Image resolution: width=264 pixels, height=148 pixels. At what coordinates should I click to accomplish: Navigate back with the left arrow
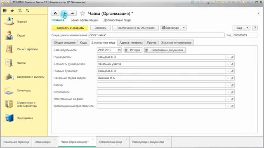(x=65, y=13)
